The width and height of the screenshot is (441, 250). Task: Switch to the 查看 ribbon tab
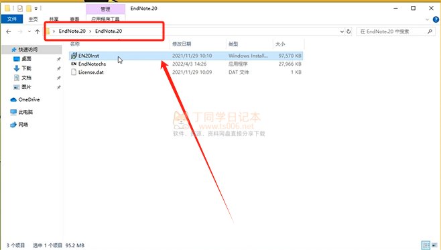74,19
